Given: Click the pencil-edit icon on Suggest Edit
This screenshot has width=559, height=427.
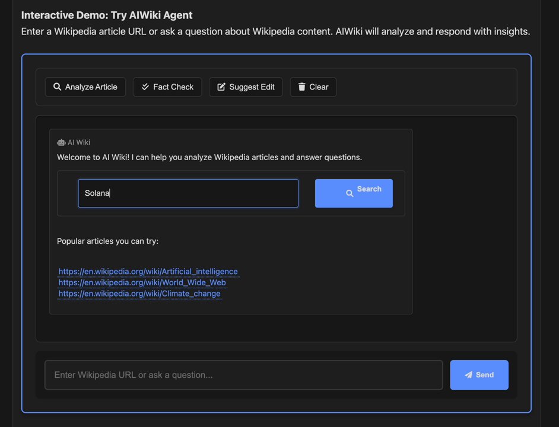Looking at the screenshot, I should [221, 87].
